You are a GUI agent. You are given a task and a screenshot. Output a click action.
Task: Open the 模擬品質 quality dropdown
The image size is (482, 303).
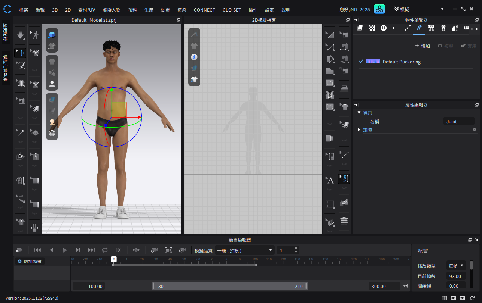244,250
